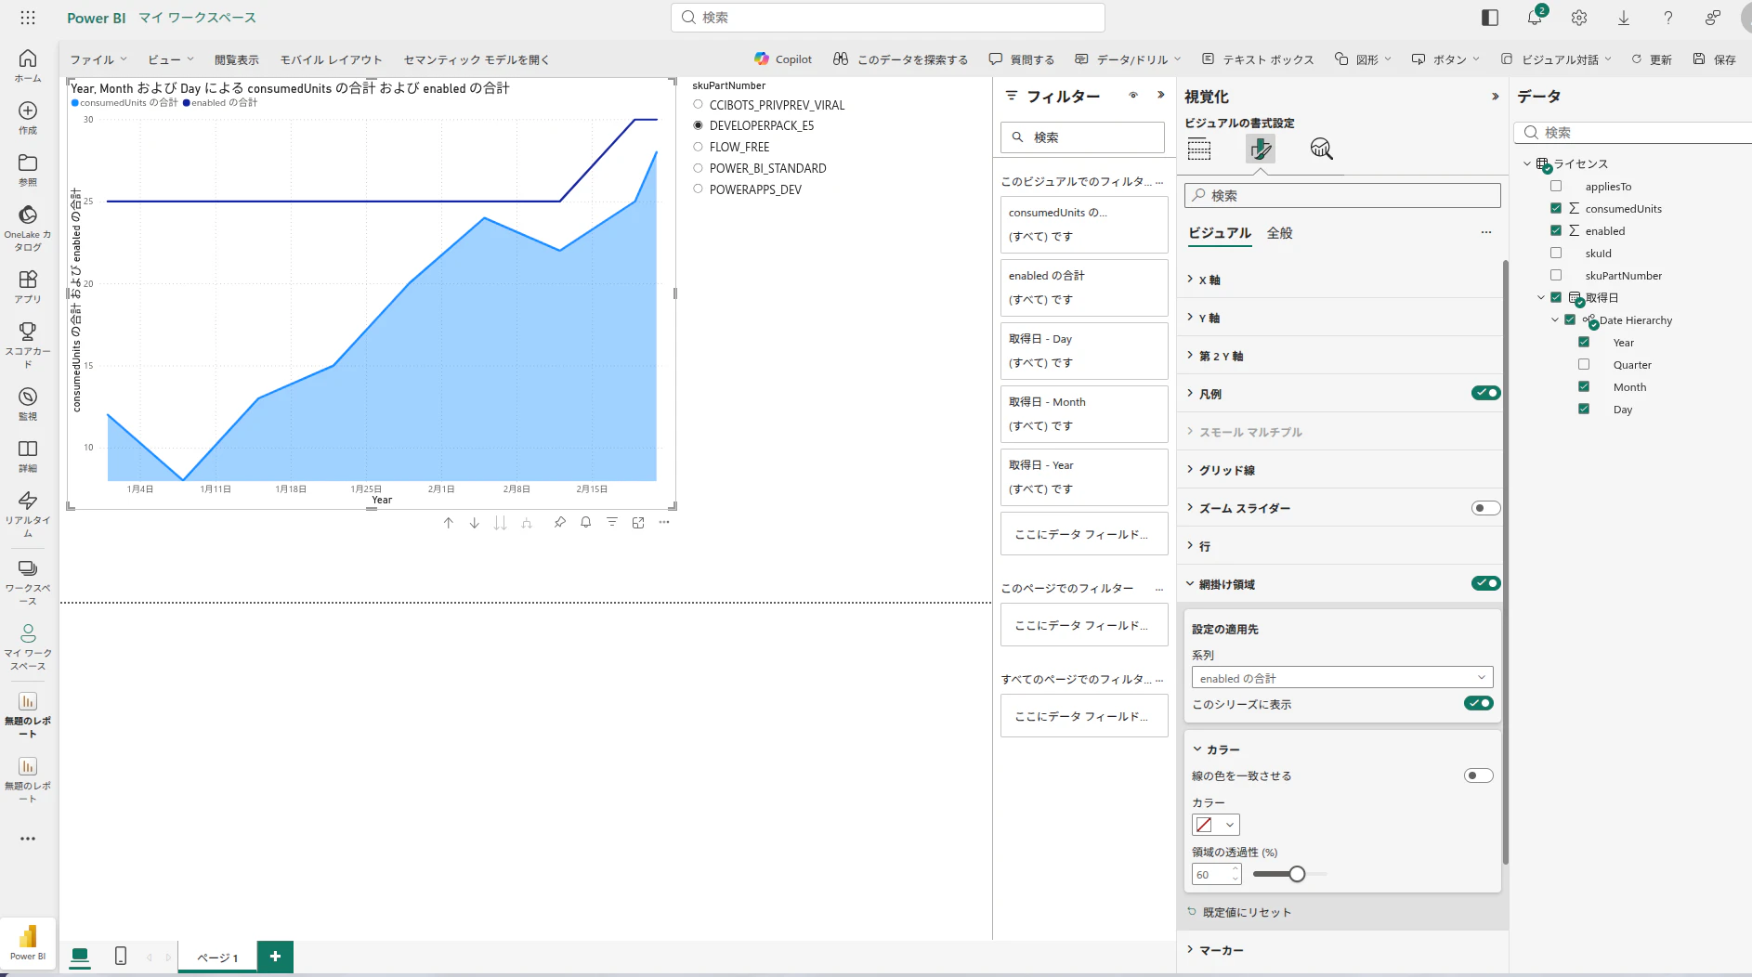Viewport: 1752px width, 977px height.
Task: Open ワークスペース in the left sidebar
Action: pos(28,581)
